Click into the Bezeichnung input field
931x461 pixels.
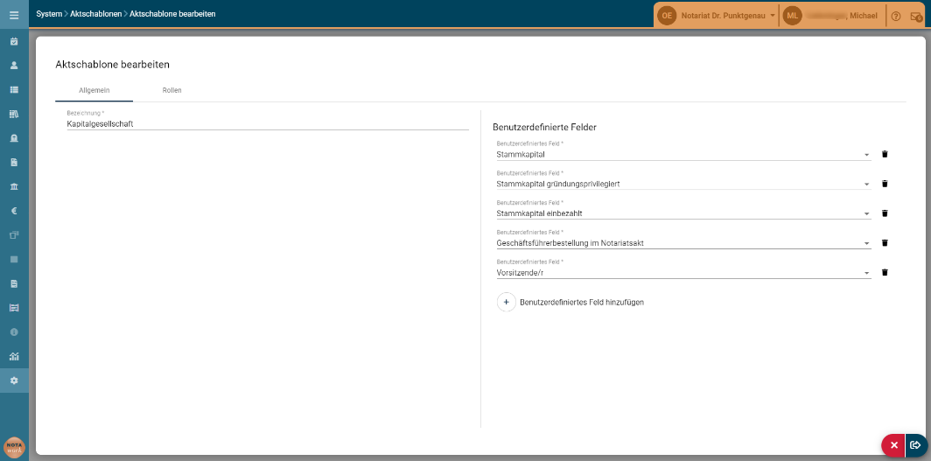point(268,124)
